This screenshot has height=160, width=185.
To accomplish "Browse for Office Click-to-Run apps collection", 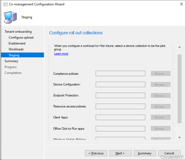I will [161, 129].
